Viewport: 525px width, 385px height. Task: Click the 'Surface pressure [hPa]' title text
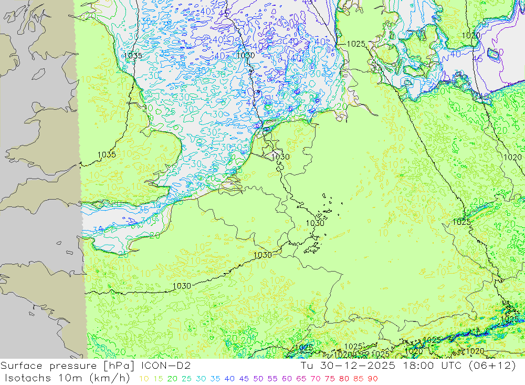coord(68,366)
